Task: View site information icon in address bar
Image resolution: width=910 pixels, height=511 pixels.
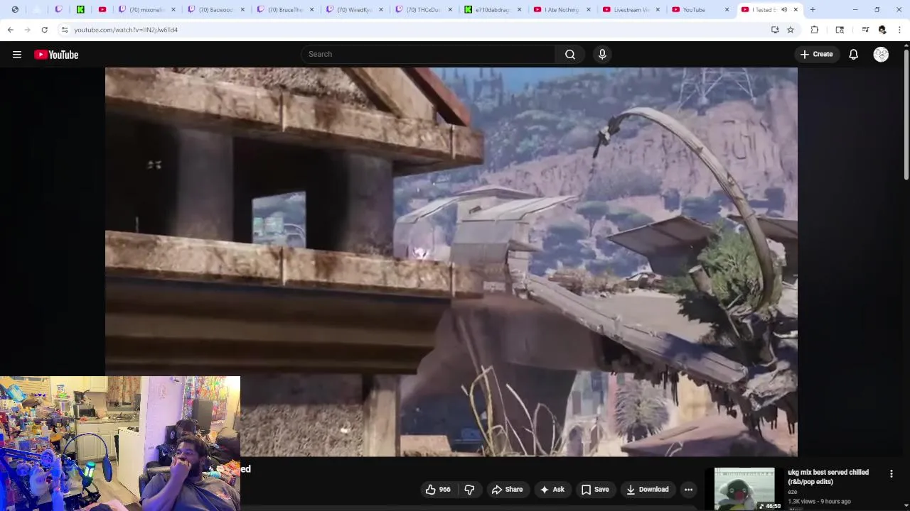Action: click(x=64, y=30)
